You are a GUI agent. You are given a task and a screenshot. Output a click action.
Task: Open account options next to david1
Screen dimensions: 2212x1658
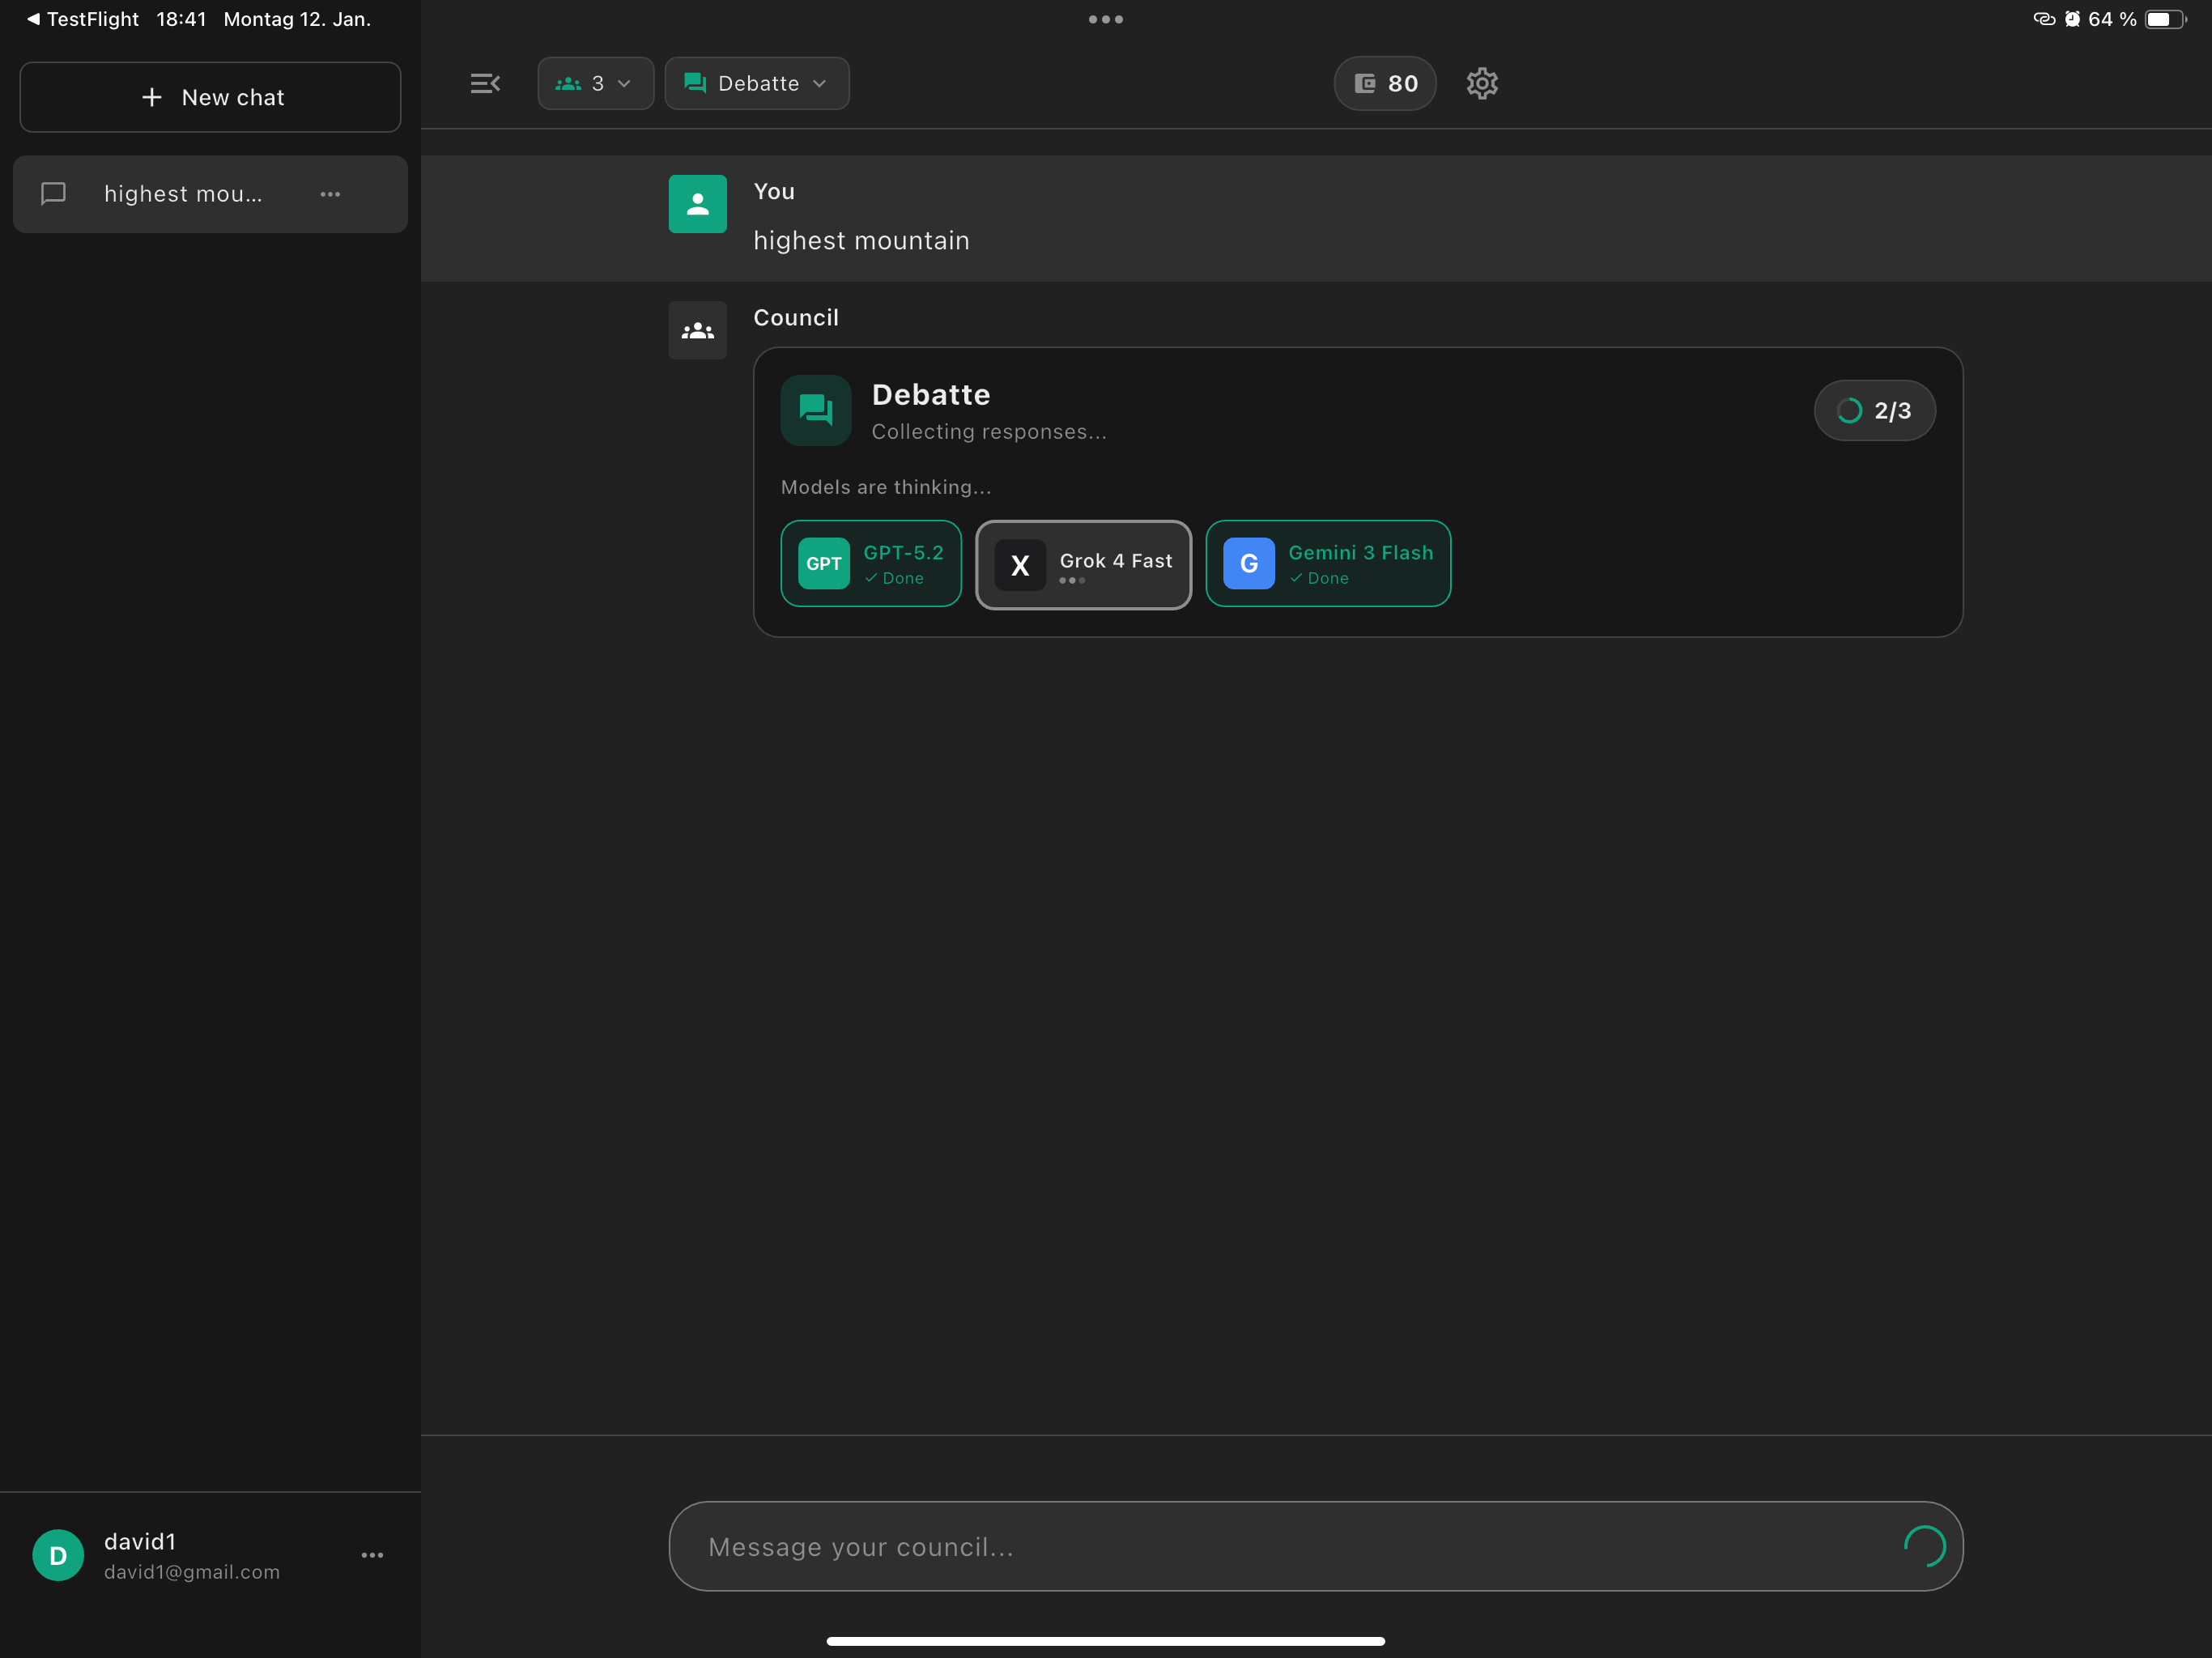[372, 1555]
